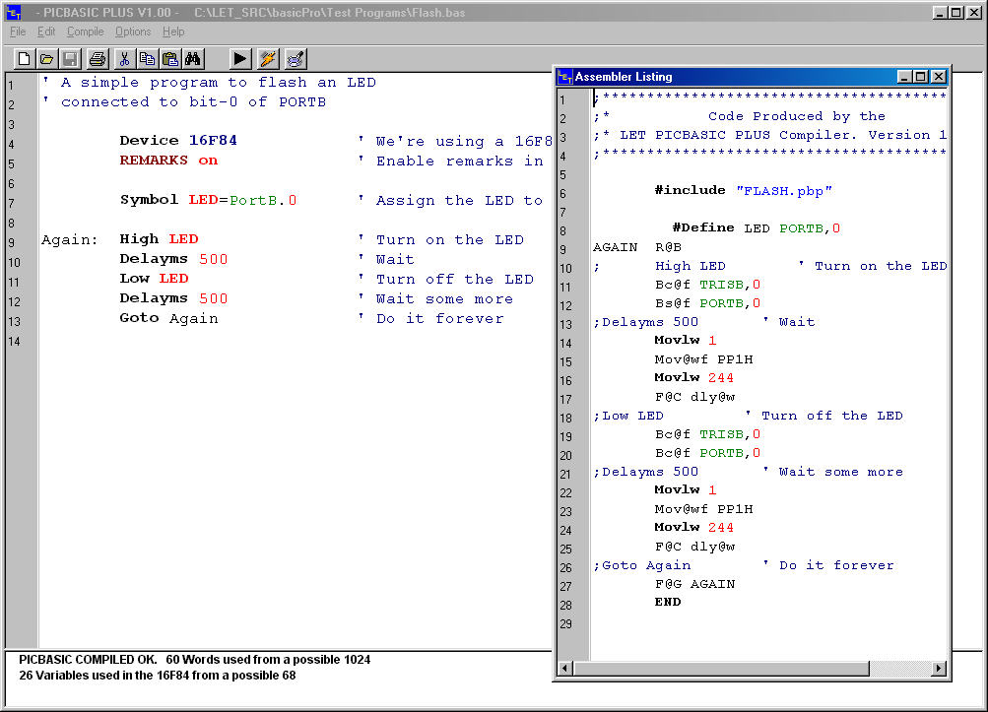The image size is (988, 712).
Task: Open the Edit menu
Action: point(46,32)
